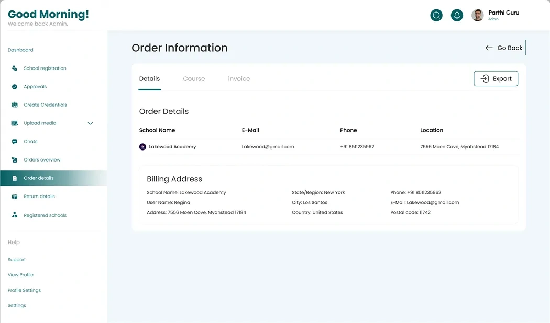Open View Profile link
550x323 pixels.
coord(21,275)
